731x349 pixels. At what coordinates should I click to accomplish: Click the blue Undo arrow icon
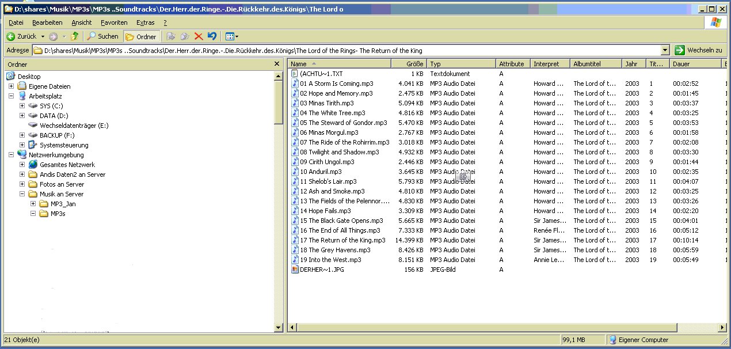pos(212,36)
